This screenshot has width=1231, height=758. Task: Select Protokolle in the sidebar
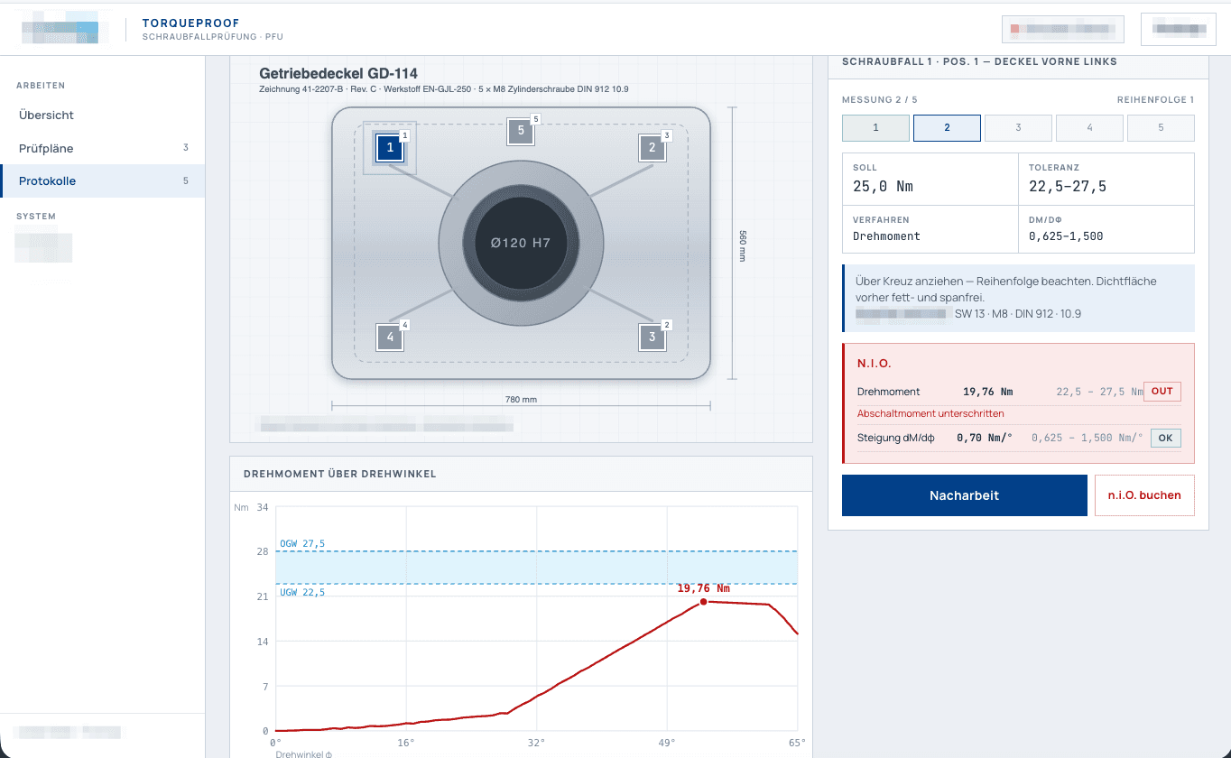point(102,180)
